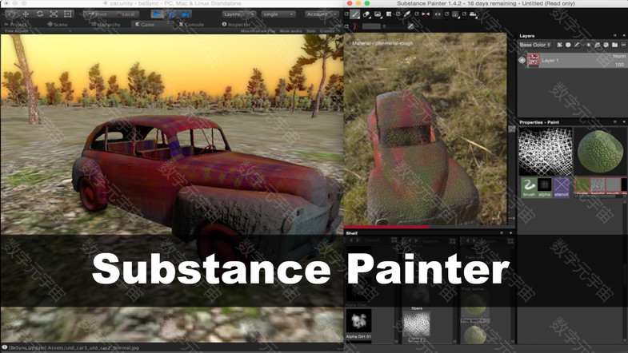Select the brush properties button
Screen dimensions: 628x353
(x=529, y=188)
